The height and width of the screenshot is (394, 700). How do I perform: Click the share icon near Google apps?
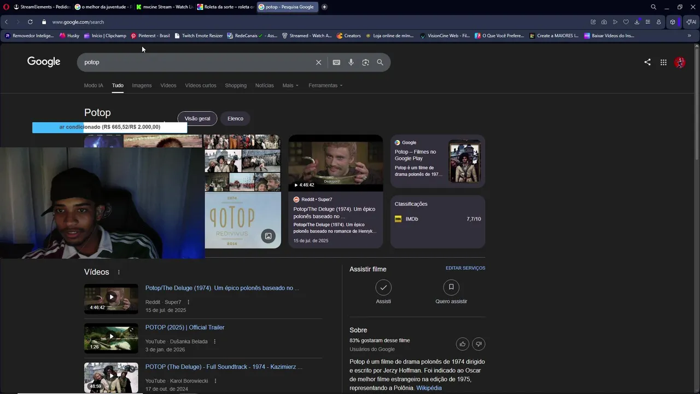click(647, 62)
